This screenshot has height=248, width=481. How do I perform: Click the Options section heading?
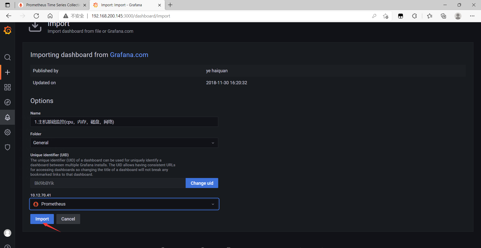click(42, 101)
